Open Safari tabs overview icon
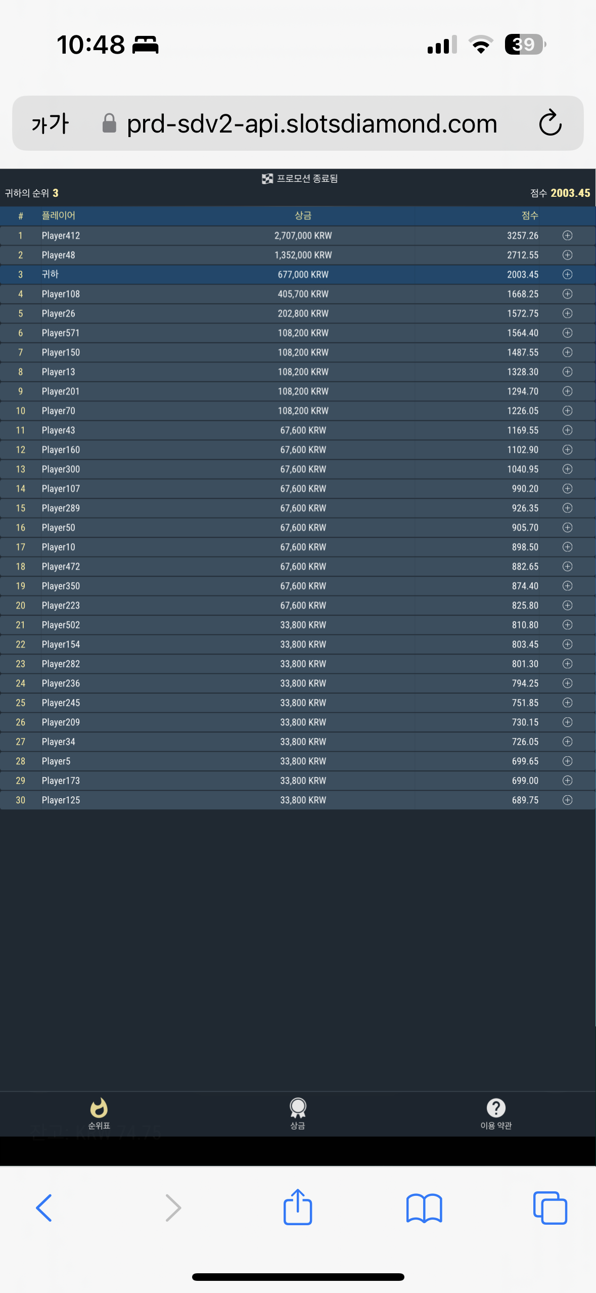Screen dimensions: 596x1293 point(550,1208)
